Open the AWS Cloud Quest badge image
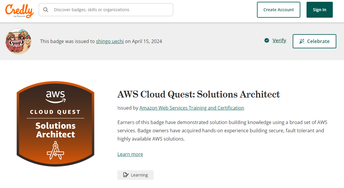 point(55,124)
